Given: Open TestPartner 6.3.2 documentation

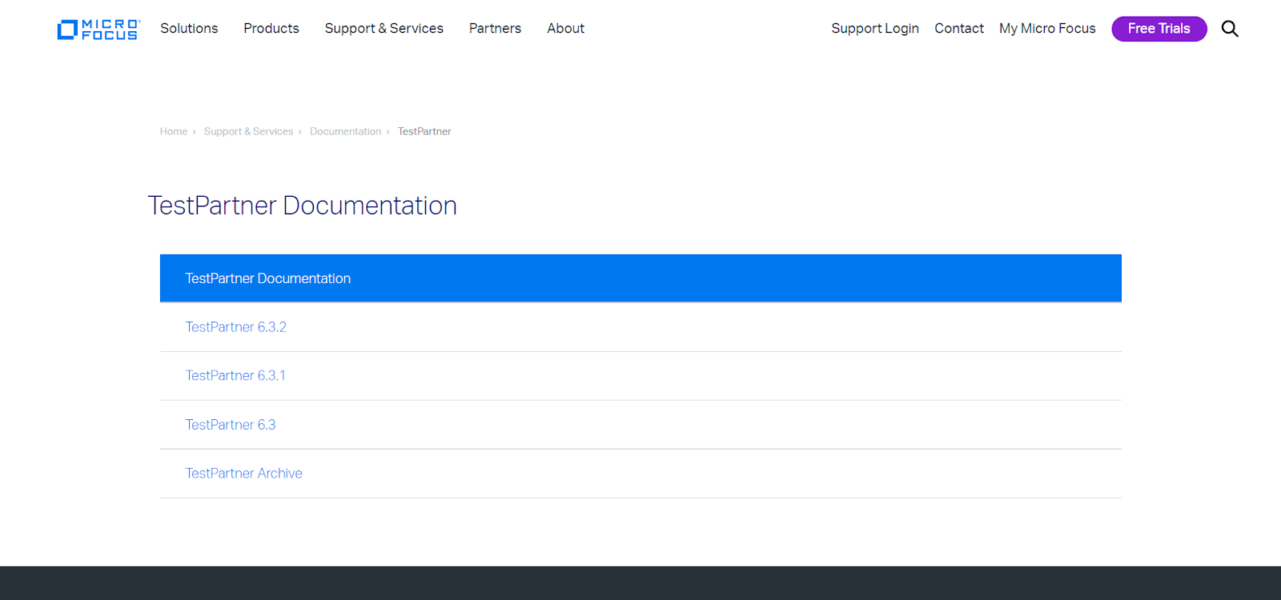Looking at the screenshot, I should 235,327.
